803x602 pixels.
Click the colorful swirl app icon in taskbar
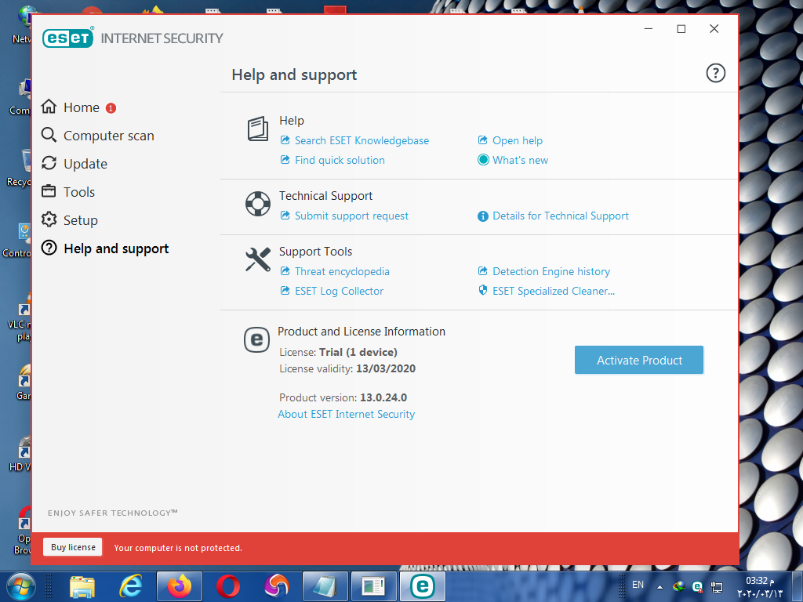click(x=277, y=586)
